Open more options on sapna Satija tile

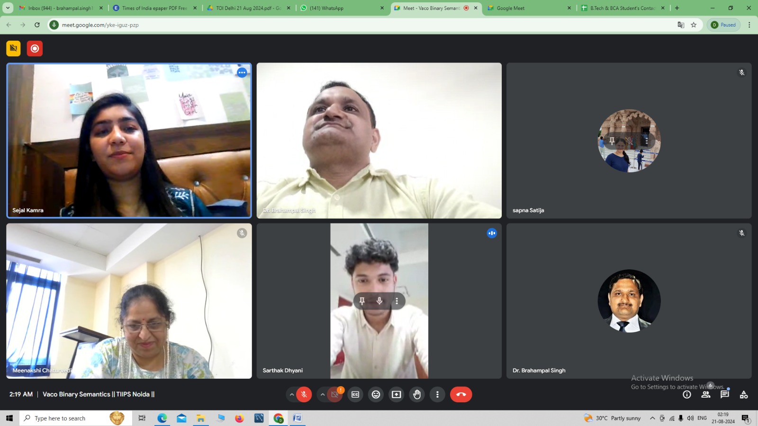point(647,141)
